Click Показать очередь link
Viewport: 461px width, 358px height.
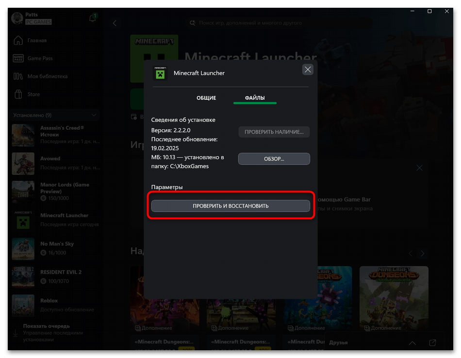click(46, 326)
